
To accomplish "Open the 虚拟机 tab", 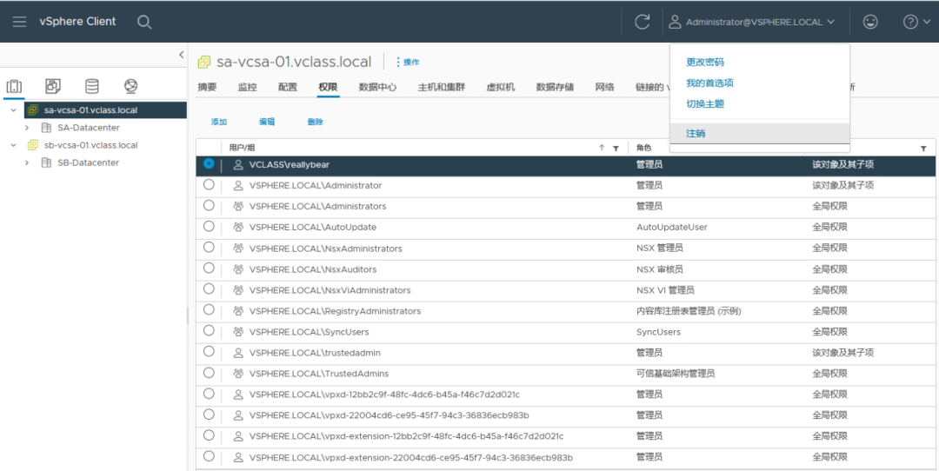I will tap(501, 87).
